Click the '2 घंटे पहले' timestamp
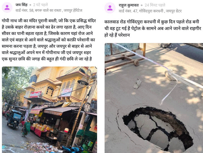 pos(40,5)
